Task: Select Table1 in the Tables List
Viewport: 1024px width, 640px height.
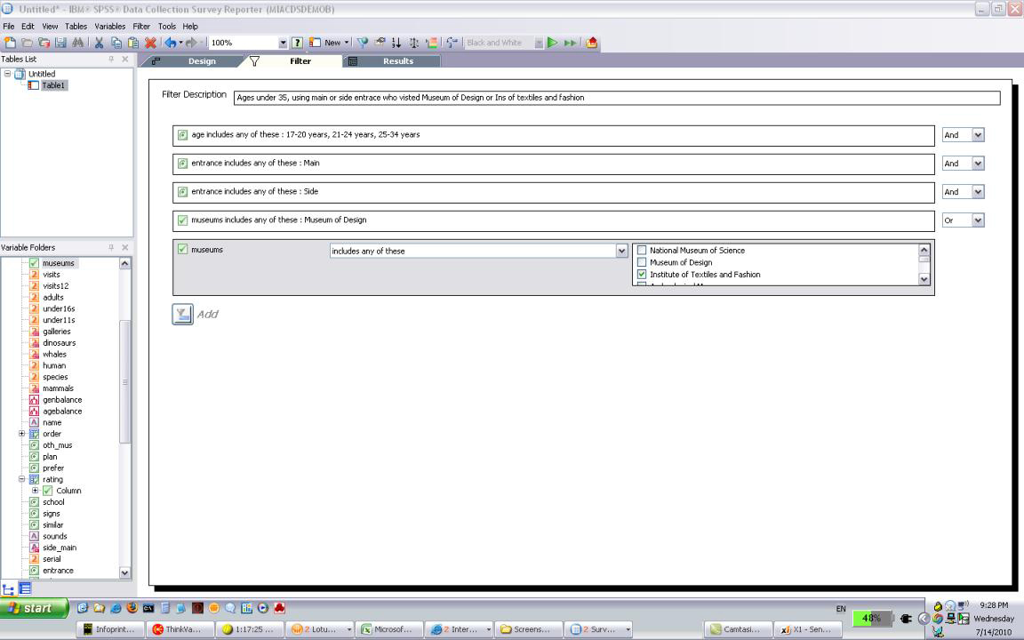Action: (x=53, y=85)
